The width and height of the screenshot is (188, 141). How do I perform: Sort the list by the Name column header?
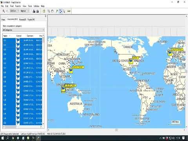pos(9,36)
